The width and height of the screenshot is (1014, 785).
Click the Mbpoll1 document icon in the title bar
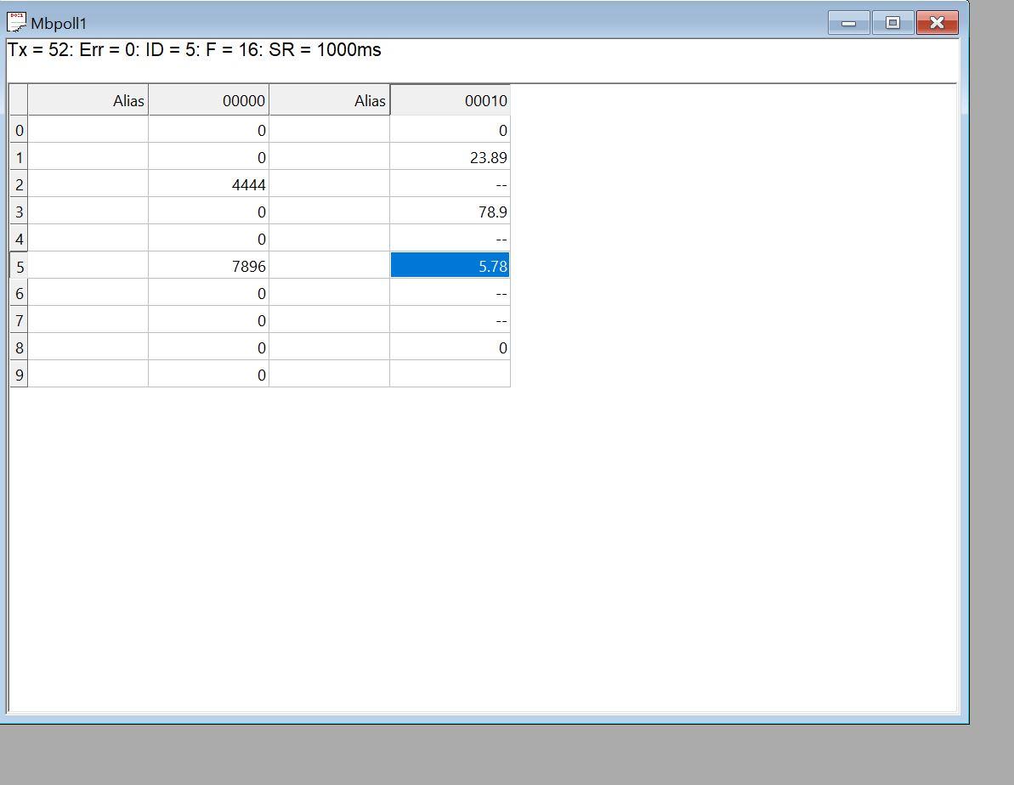(x=17, y=23)
